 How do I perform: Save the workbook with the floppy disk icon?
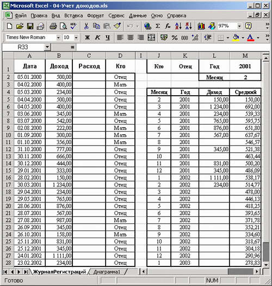(30, 27)
